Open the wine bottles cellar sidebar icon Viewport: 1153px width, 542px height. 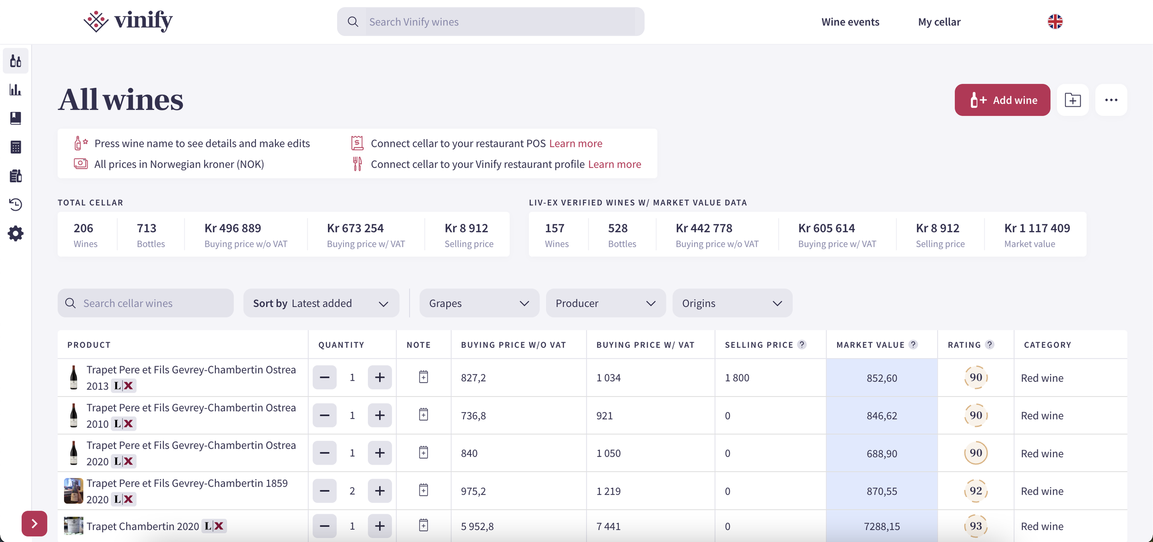tap(16, 61)
